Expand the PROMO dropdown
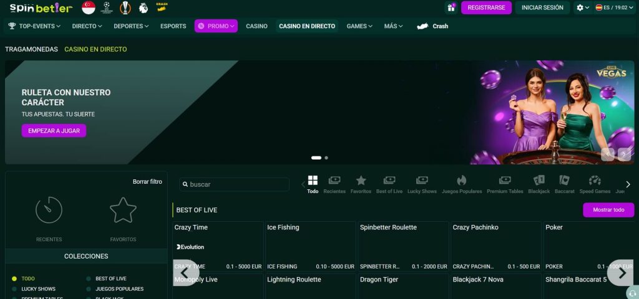This screenshot has width=639, height=299. pyautogui.click(x=216, y=26)
